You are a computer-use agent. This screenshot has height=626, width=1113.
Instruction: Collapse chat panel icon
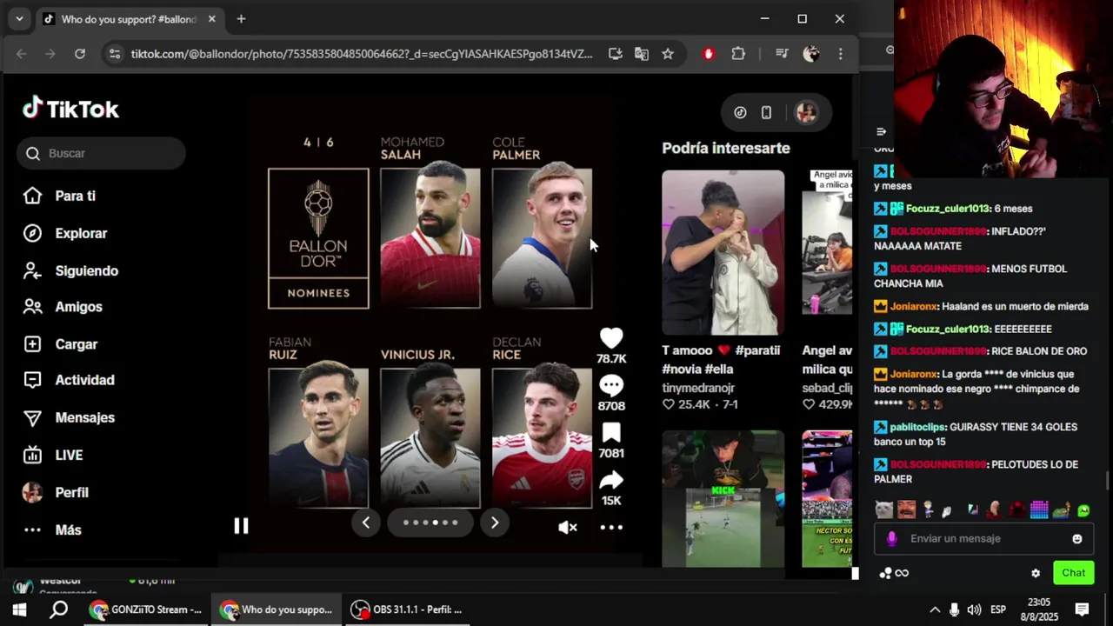tap(881, 131)
